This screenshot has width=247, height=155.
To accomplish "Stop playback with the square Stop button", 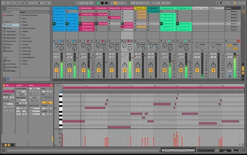I will (x=102, y=3).
